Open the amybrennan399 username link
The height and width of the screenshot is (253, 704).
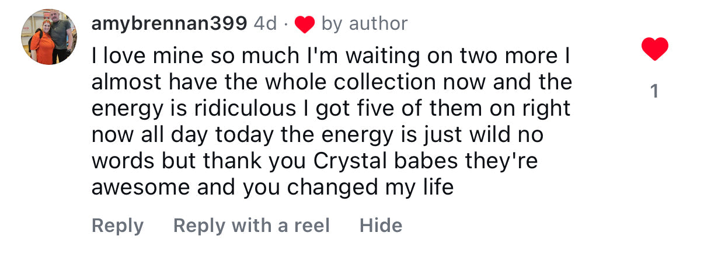[169, 23]
